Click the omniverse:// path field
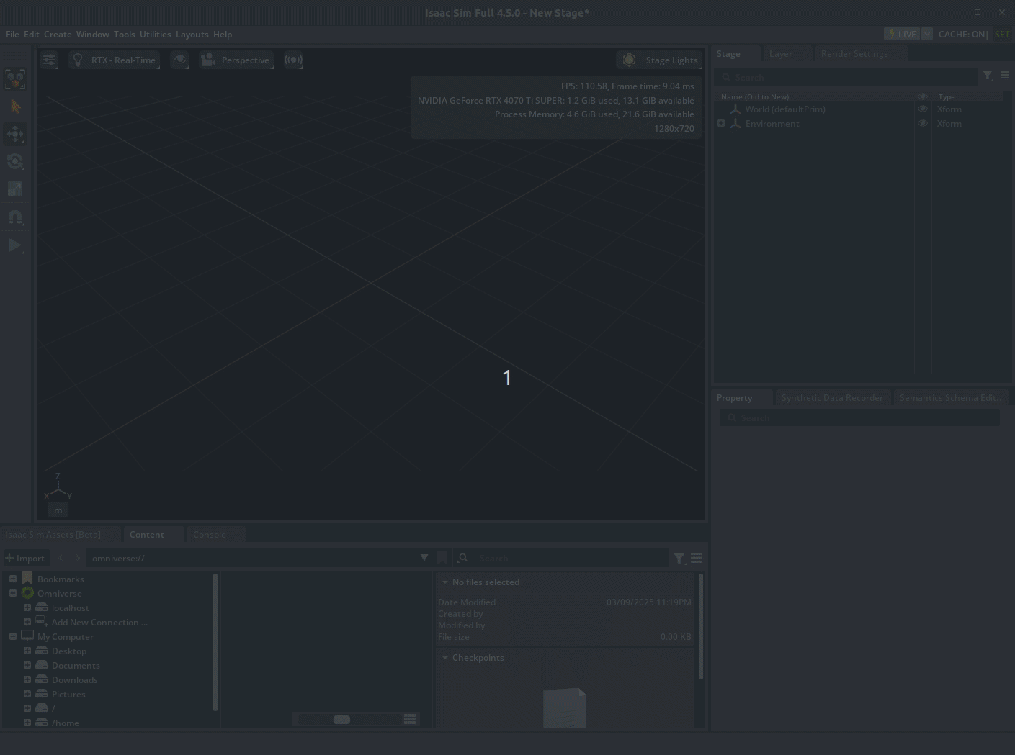1015x755 pixels. (252, 558)
